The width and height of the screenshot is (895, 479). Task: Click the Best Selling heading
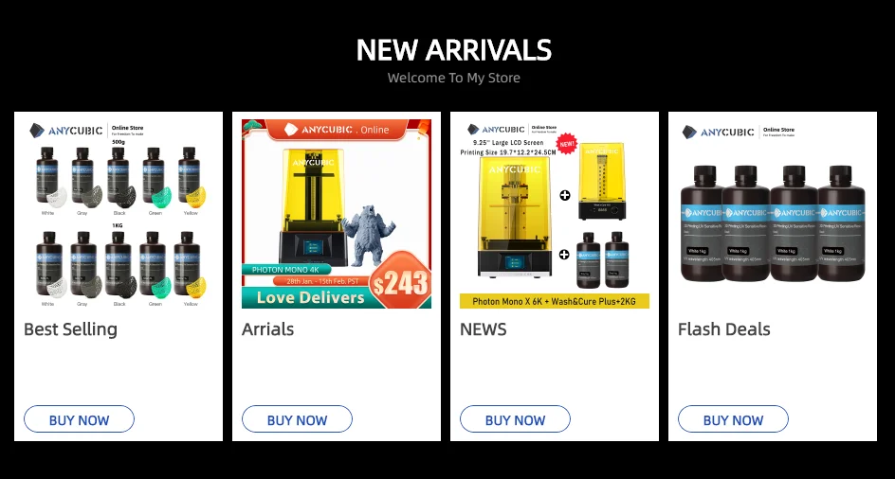tap(71, 329)
